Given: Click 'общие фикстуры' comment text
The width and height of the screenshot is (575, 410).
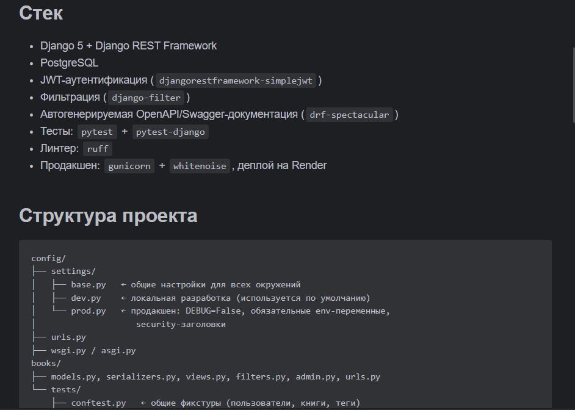Looking at the screenshot, I should pos(186,403).
